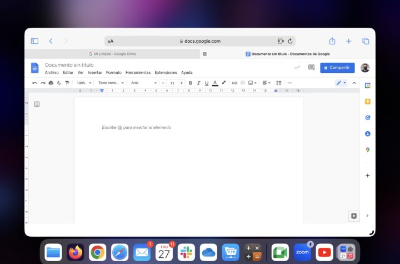Click the font size field showing 11

[172, 83]
